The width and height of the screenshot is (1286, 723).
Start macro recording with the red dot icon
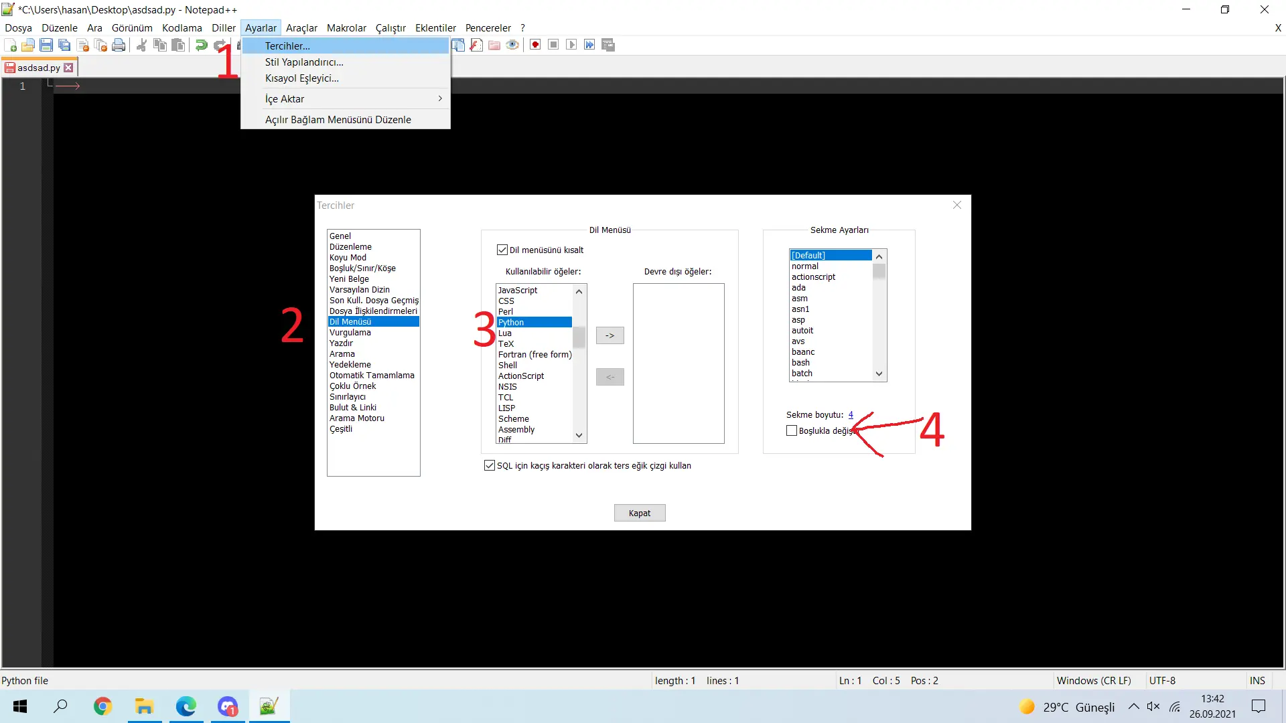[x=535, y=45]
